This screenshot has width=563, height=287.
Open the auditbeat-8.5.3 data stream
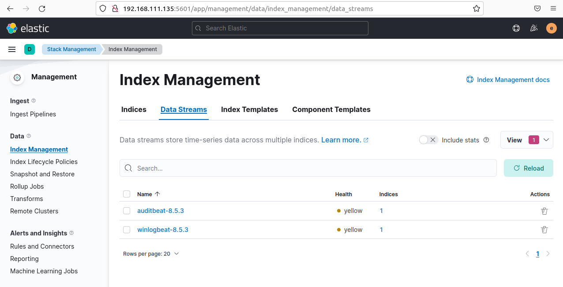coord(161,211)
